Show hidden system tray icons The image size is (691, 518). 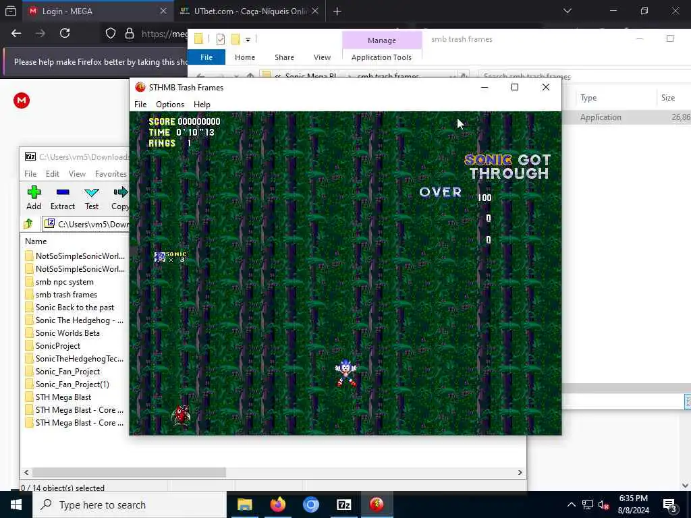click(571, 505)
